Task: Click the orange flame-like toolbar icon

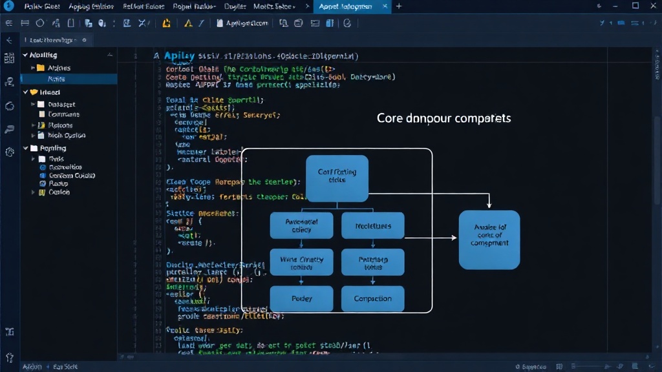Action: [166, 23]
